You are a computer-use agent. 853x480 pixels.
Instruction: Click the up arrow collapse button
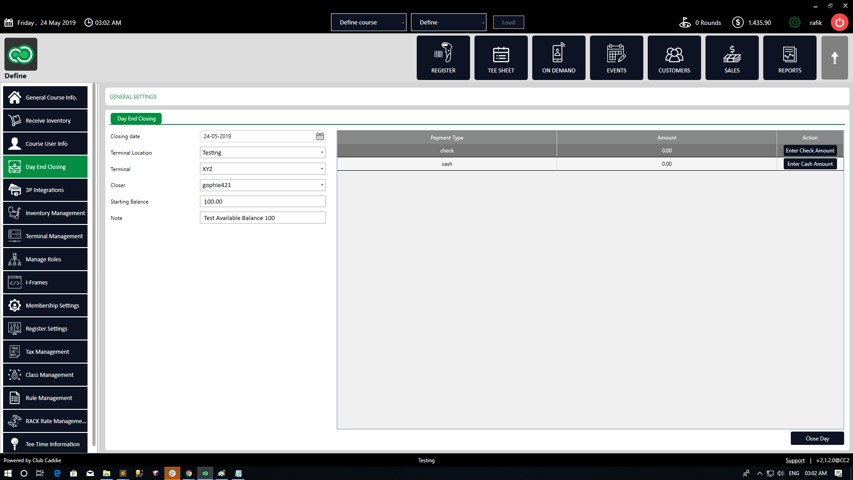834,58
